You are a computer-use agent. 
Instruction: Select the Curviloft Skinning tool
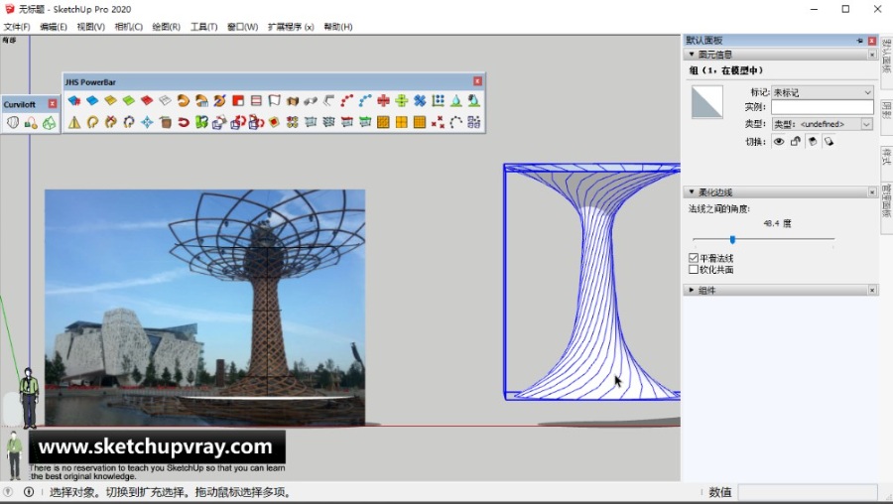tap(49, 122)
